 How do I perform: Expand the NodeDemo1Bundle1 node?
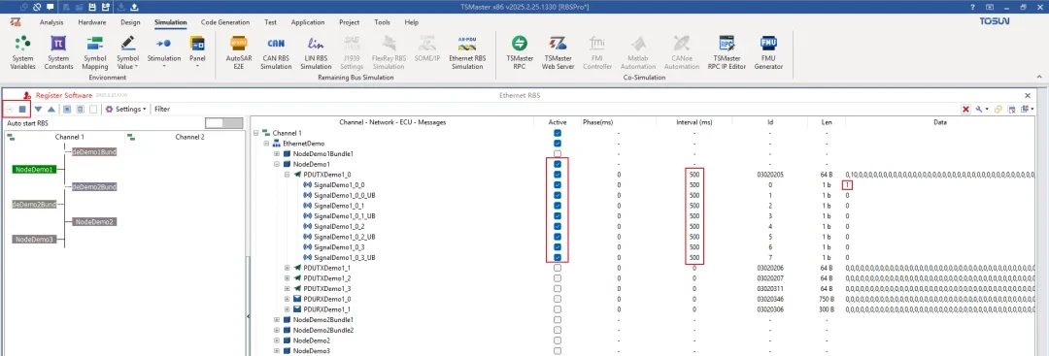tap(277, 153)
